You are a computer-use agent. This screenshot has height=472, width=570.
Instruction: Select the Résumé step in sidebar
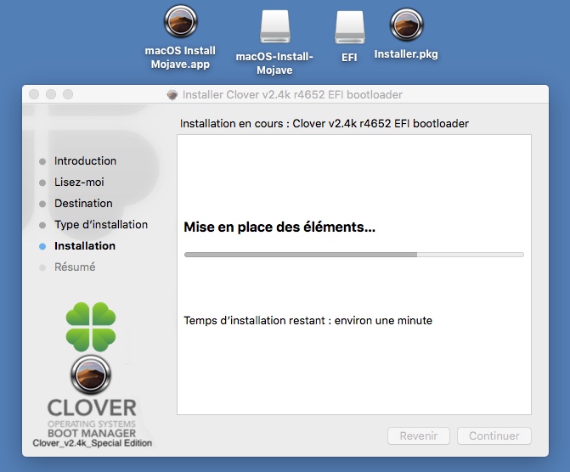75,267
